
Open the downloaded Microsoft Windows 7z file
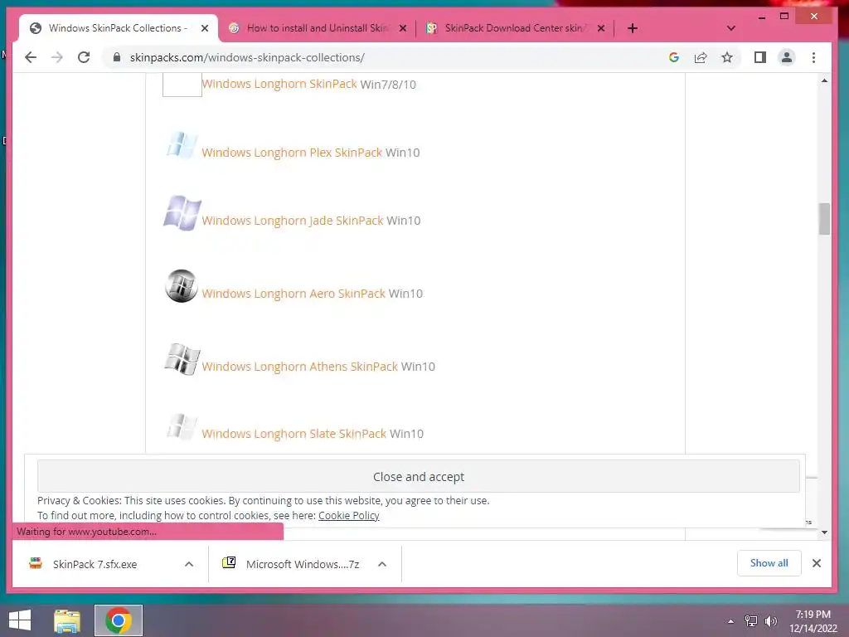(x=291, y=564)
